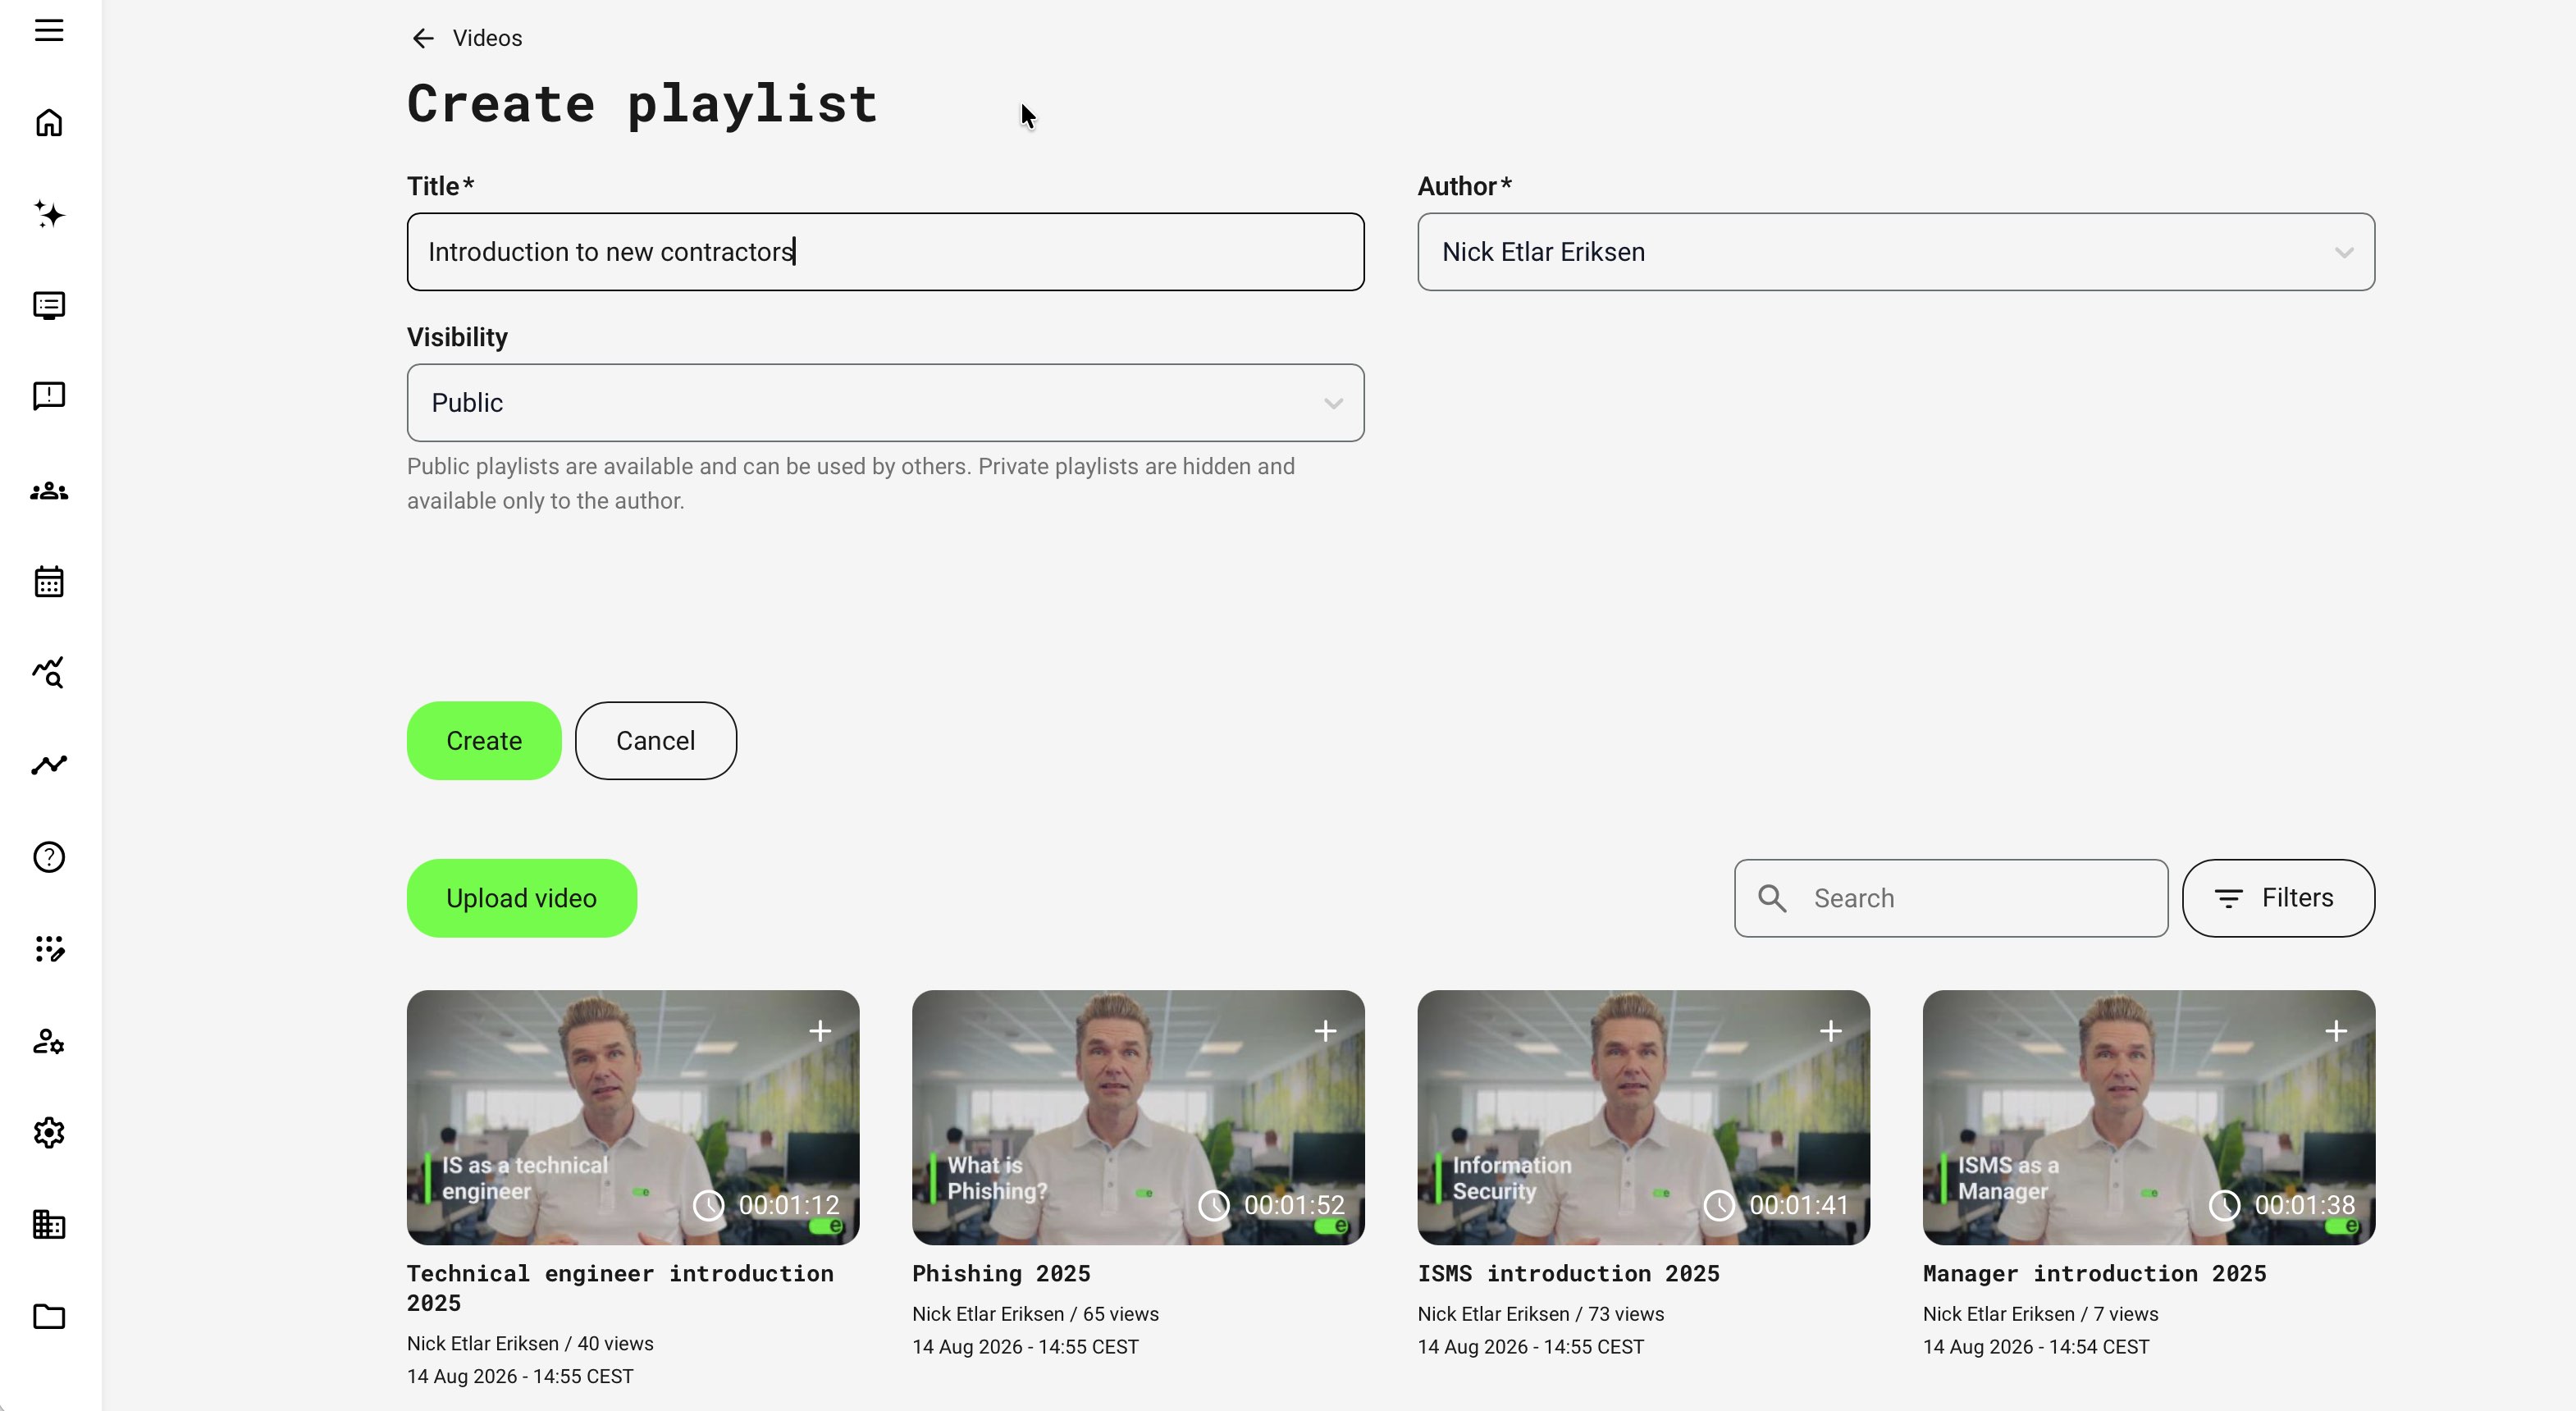Open the groups people sidebar icon

coord(49,491)
